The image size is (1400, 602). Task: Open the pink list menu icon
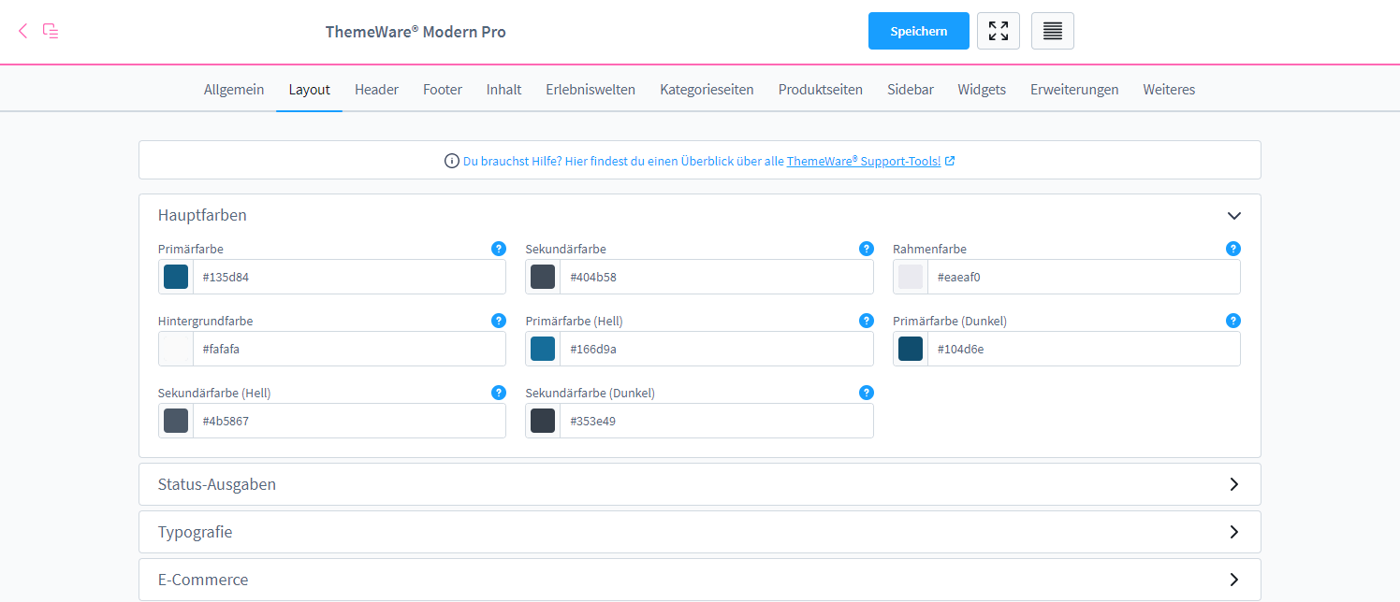coord(51,31)
